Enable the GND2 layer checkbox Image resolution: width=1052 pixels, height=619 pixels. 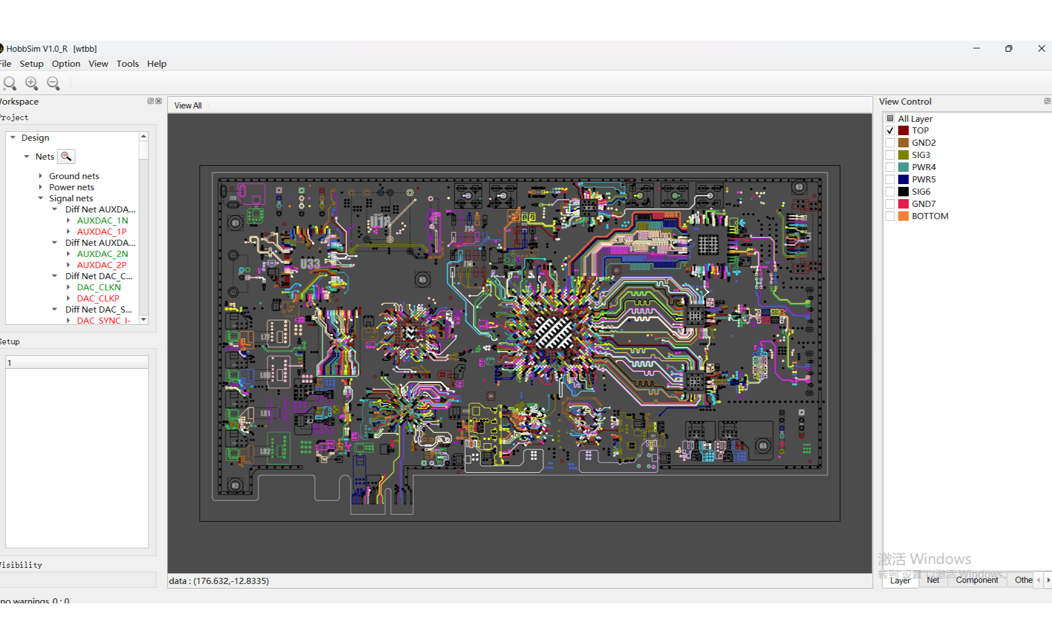point(890,143)
